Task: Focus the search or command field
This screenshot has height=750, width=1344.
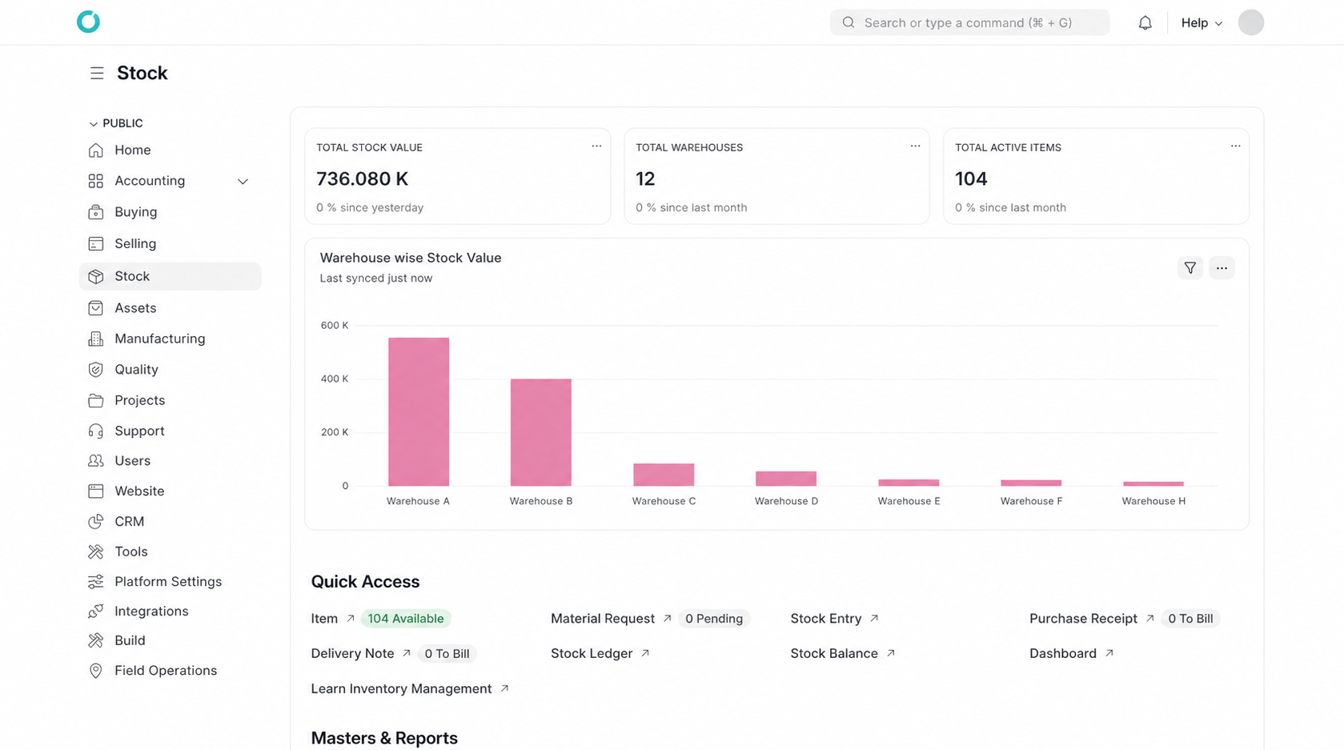Action: [x=969, y=22]
